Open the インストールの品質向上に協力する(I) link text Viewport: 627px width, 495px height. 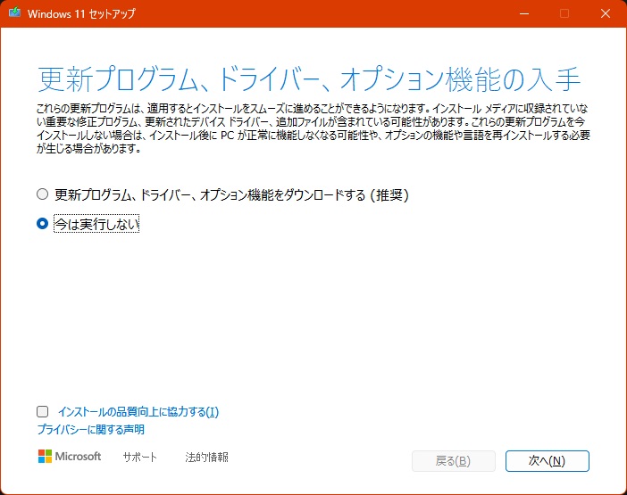(x=138, y=412)
